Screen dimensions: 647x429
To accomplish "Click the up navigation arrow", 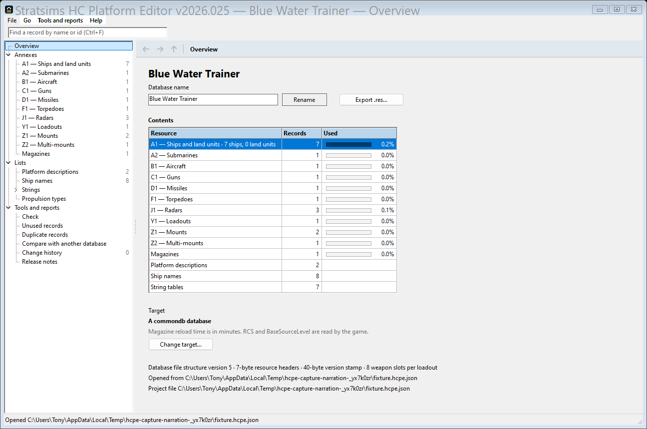I will 174,49.
